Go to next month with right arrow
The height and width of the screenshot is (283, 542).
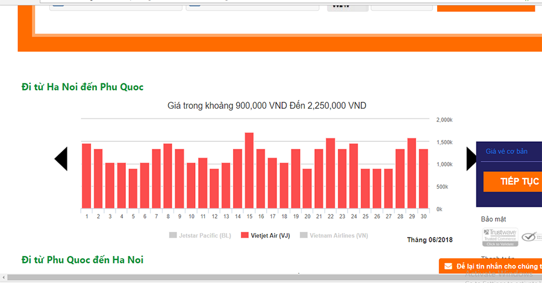(x=472, y=159)
